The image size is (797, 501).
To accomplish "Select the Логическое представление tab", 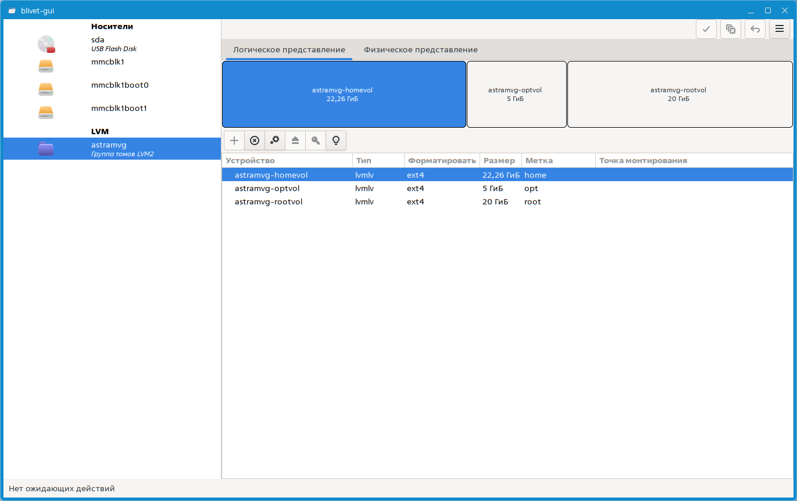I will pyautogui.click(x=289, y=50).
